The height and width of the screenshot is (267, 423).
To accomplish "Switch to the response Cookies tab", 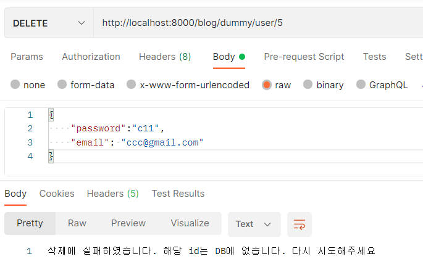I will [x=57, y=194].
